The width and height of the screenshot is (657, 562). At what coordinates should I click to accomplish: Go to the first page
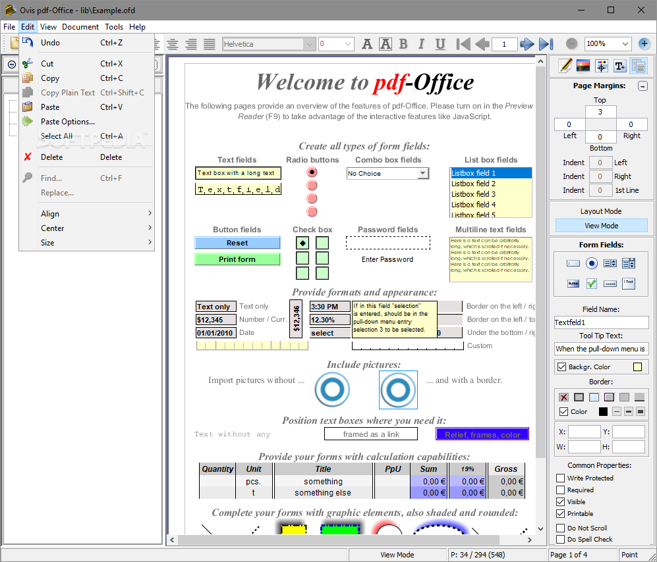pyautogui.click(x=463, y=43)
